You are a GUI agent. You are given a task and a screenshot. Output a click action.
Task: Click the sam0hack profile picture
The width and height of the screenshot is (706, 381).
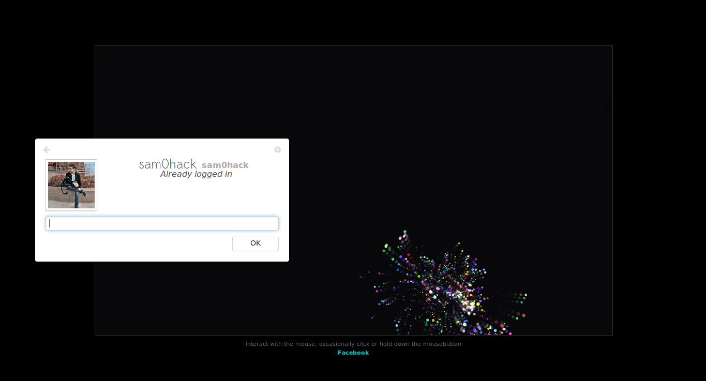[71, 185]
